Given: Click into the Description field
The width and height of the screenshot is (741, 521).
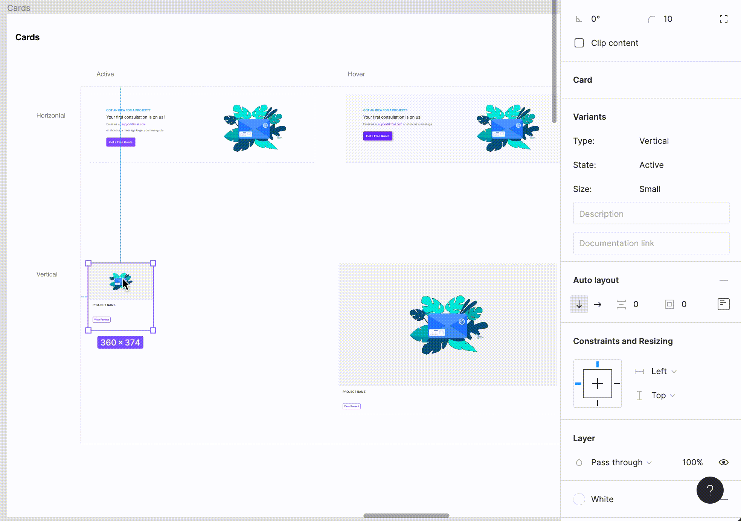Looking at the screenshot, I should tap(651, 213).
